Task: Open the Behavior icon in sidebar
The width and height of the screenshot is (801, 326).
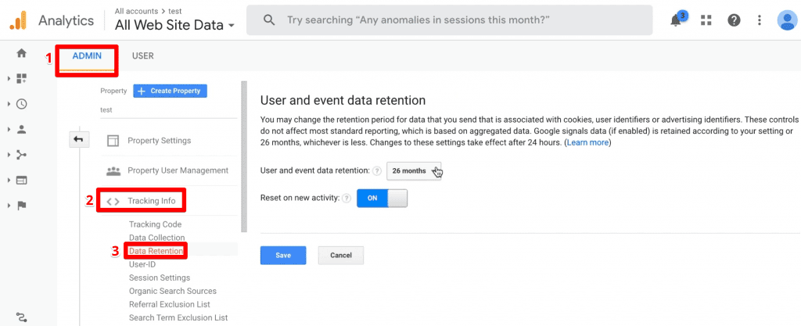Action: 21,180
